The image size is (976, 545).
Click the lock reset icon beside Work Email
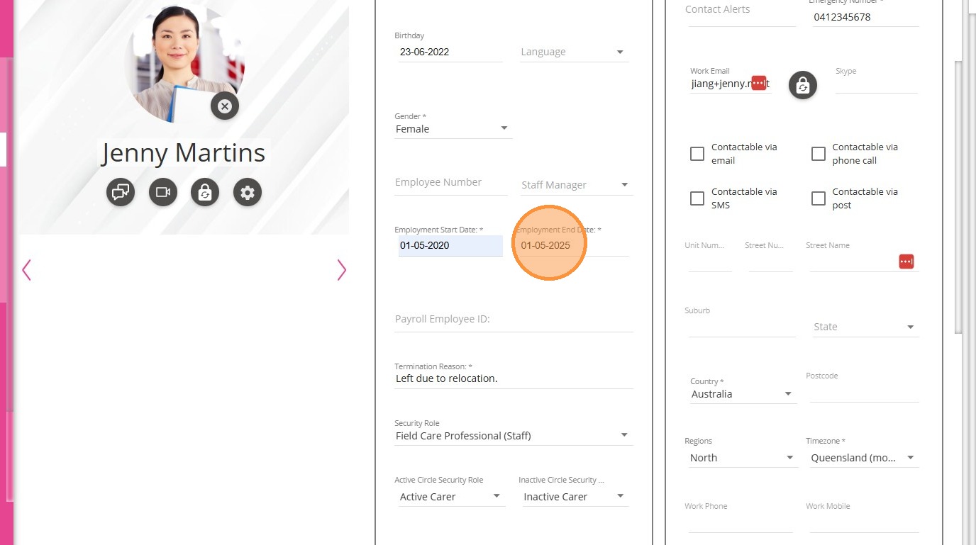(x=803, y=85)
